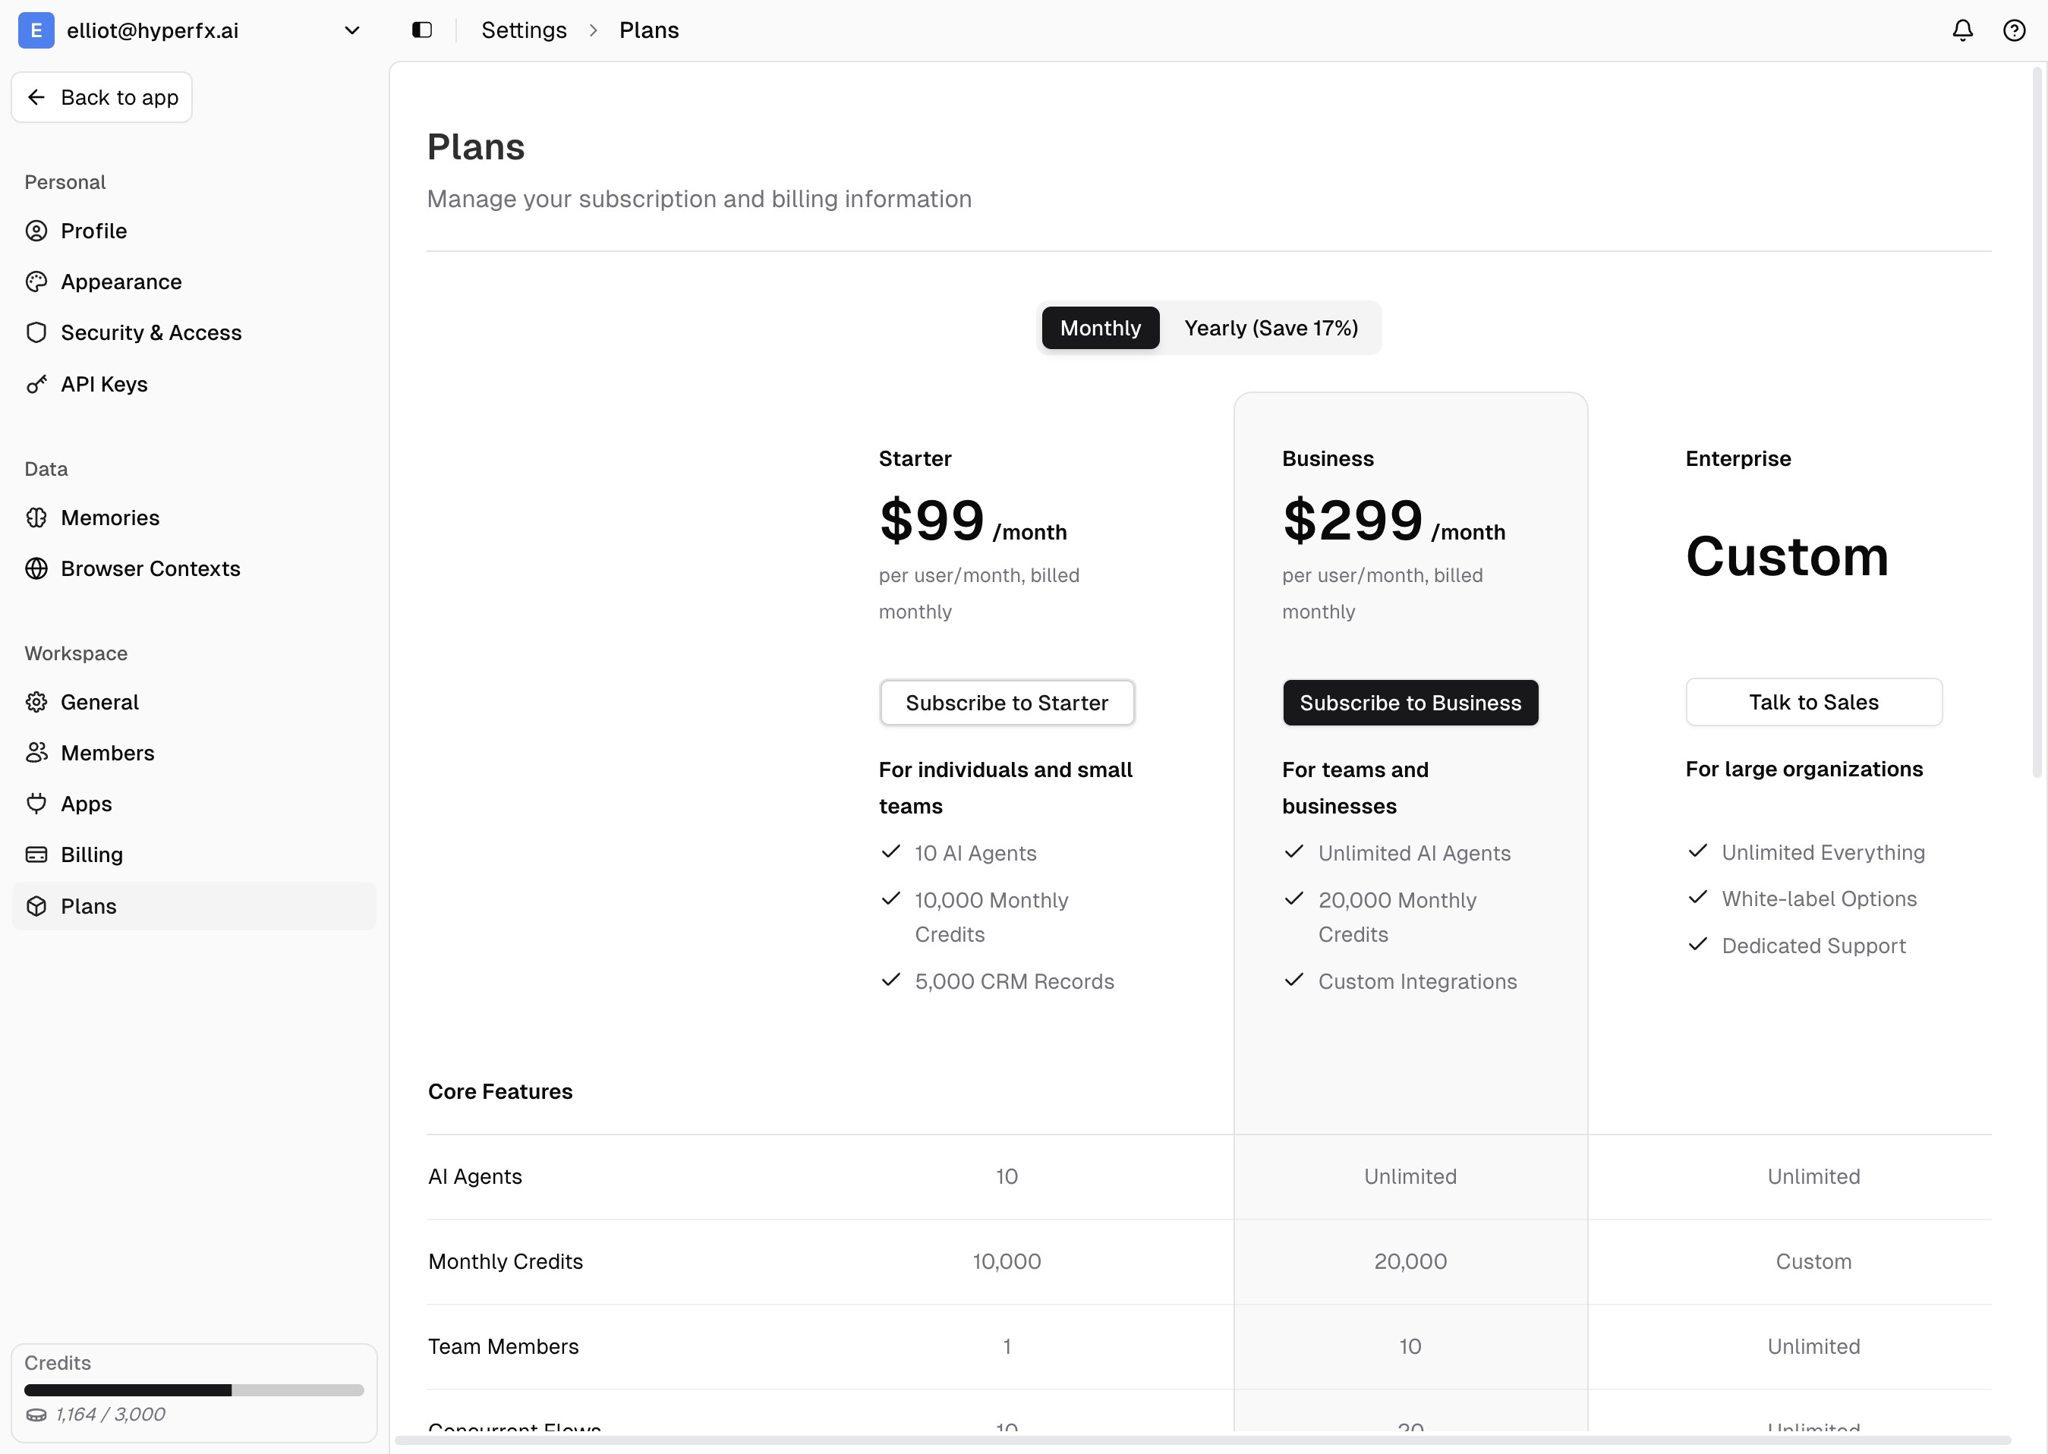The image size is (2048, 1454).
Task: Select the Plans breadcrumb item
Action: 648,30
